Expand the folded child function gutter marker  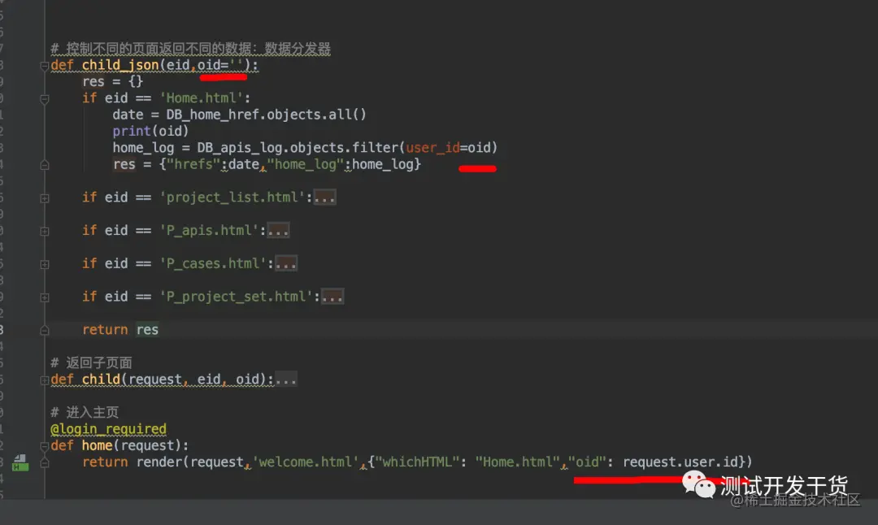tap(44, 380)
